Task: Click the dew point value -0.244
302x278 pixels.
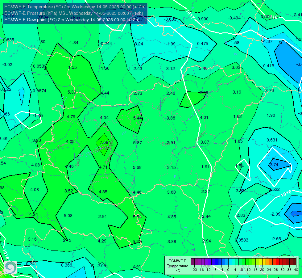Action: click(106, 44)
